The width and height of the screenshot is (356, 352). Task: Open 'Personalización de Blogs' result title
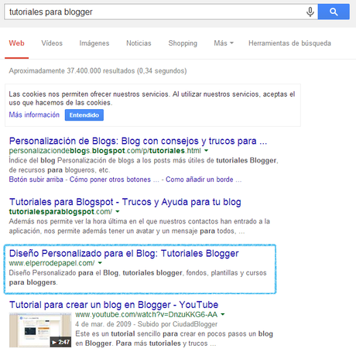[x=138, y=141]
